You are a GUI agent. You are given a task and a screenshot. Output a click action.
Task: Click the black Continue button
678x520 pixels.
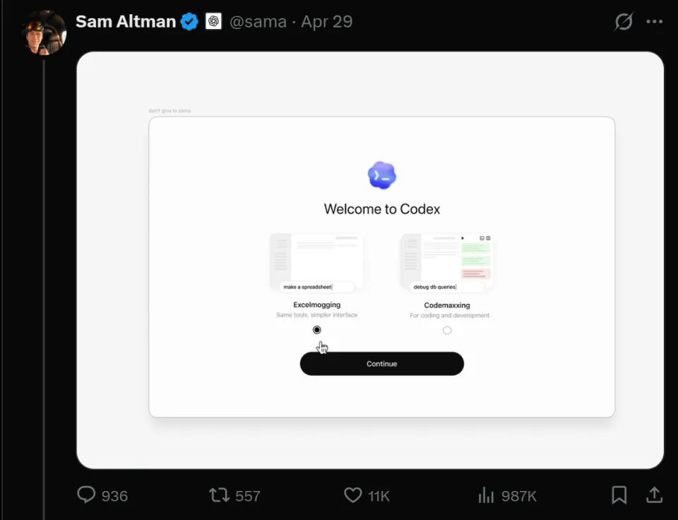point(382,364)
